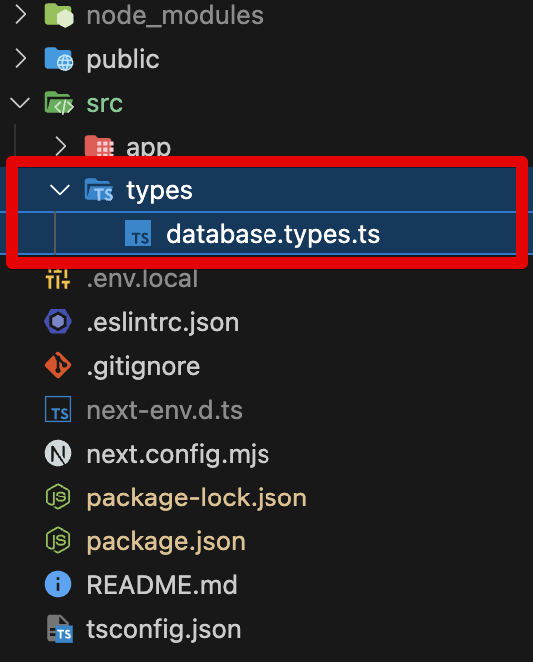Viewport: 533px width, 662px height.
Task: Click the types folder TS icon
Action: pos(99,190)
